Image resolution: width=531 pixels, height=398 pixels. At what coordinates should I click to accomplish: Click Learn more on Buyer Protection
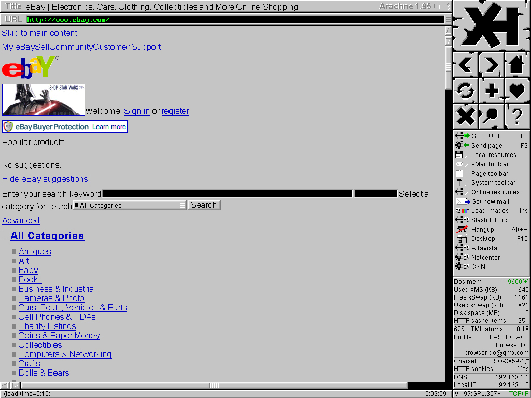coord(109,127)
